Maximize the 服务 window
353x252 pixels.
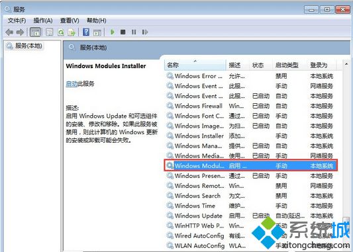[327, 10]
